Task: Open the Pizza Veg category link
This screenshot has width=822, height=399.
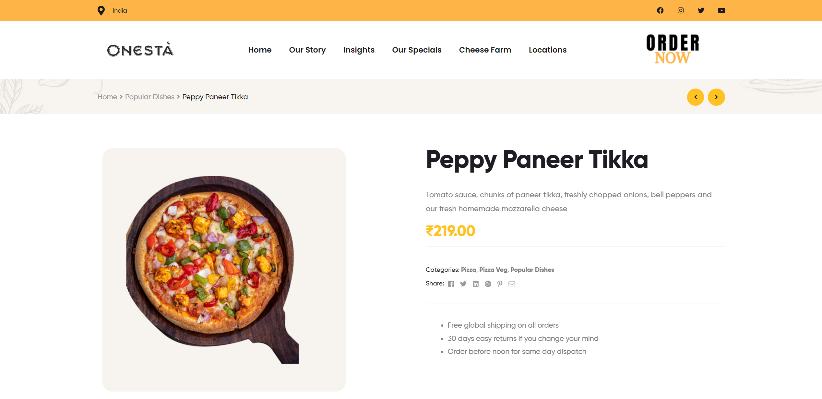Action: (493, 270)
